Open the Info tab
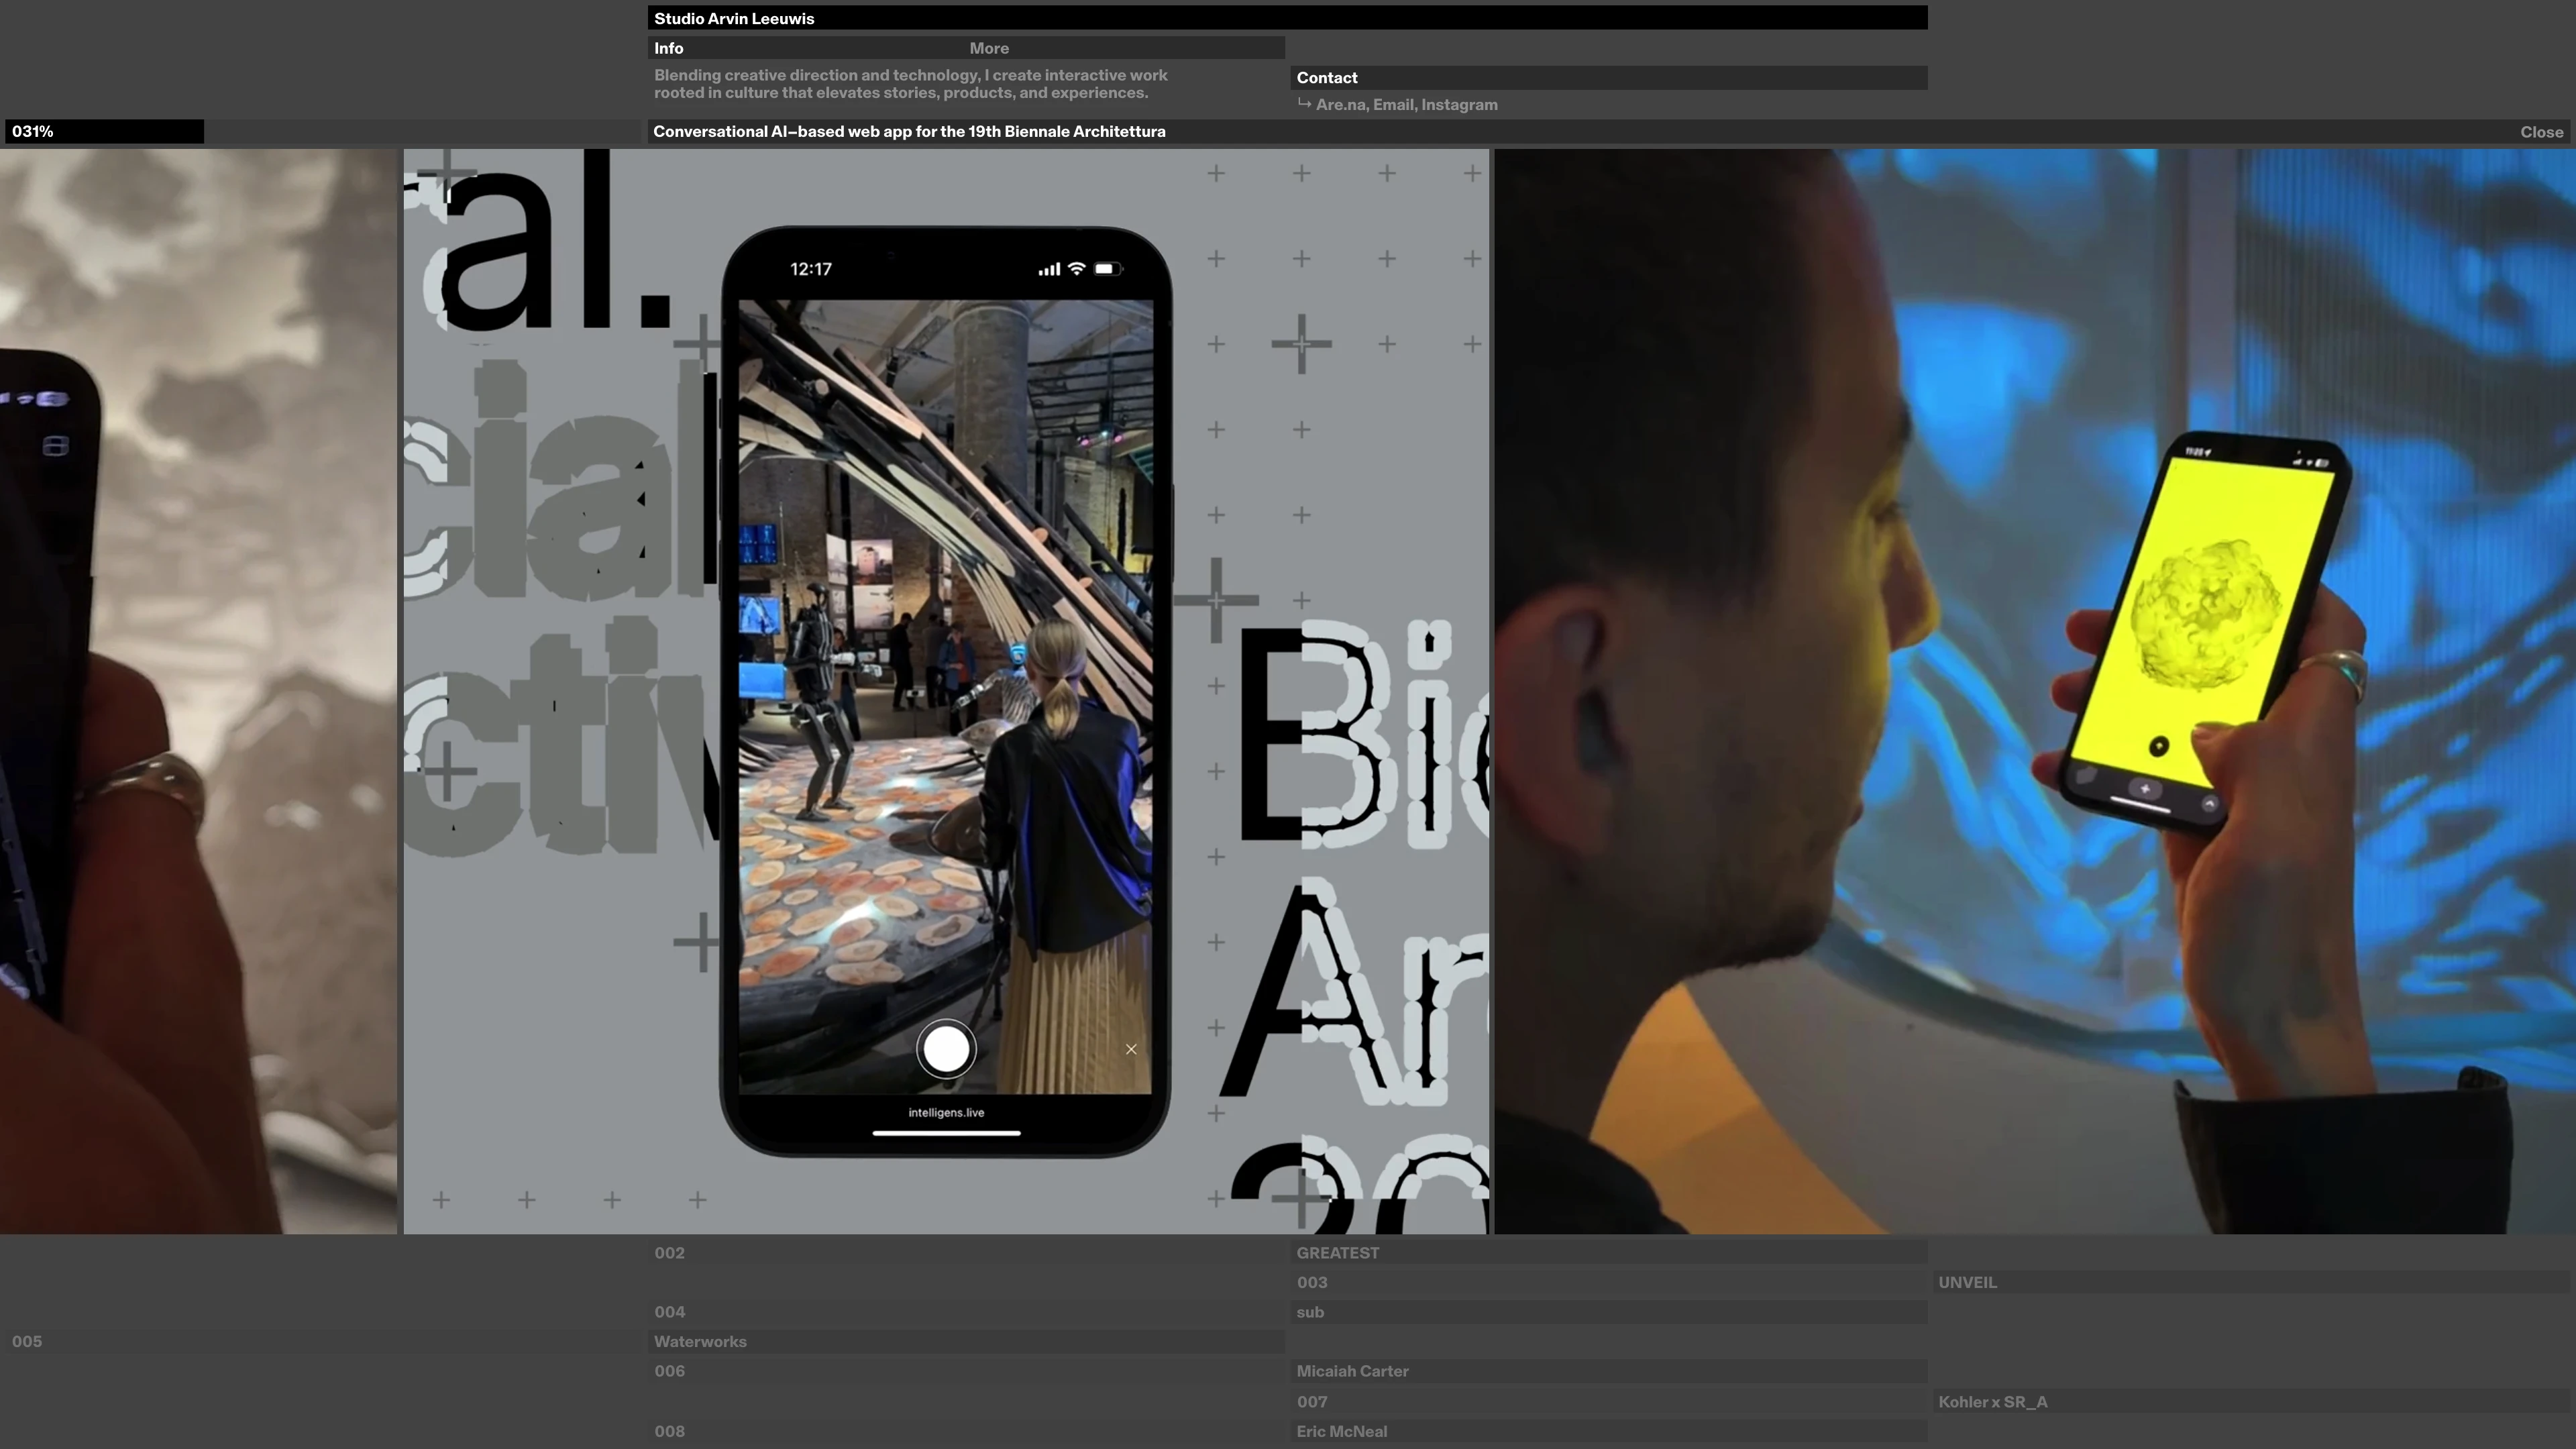The height and width of the screenshot is (1449, 2576). [x=669, y=48]
